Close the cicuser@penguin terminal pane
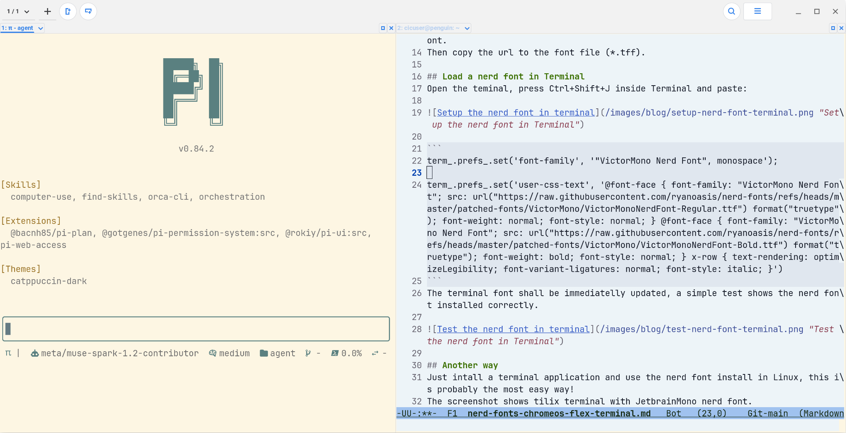846x433 pixels. (x=841, y=28)
